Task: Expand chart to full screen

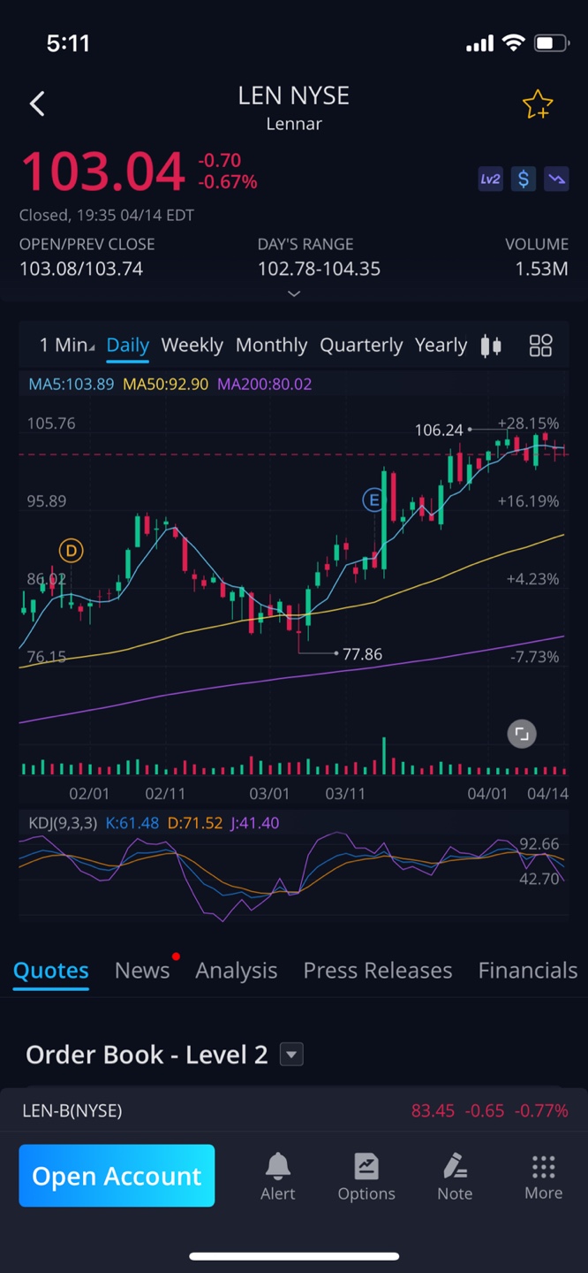Action: pyautogui.click(x=522, y=734)
